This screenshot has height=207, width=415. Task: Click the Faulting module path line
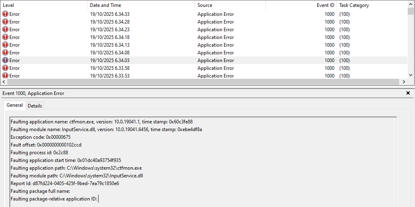[x=77, y=176]
